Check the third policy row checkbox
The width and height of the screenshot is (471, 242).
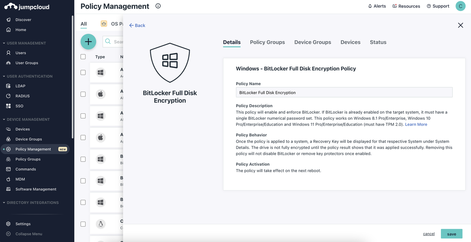click(x=83, y=116)
